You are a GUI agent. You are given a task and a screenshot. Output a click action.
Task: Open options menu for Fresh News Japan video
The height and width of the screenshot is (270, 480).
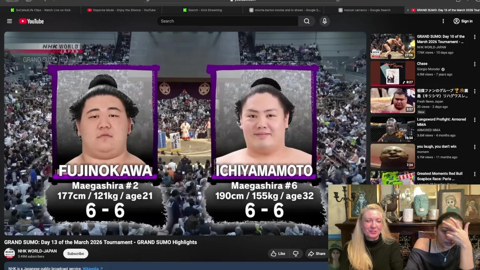point(475,91)
